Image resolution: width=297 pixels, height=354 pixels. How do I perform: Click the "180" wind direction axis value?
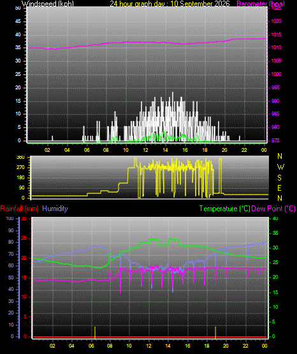coord(20,177)
